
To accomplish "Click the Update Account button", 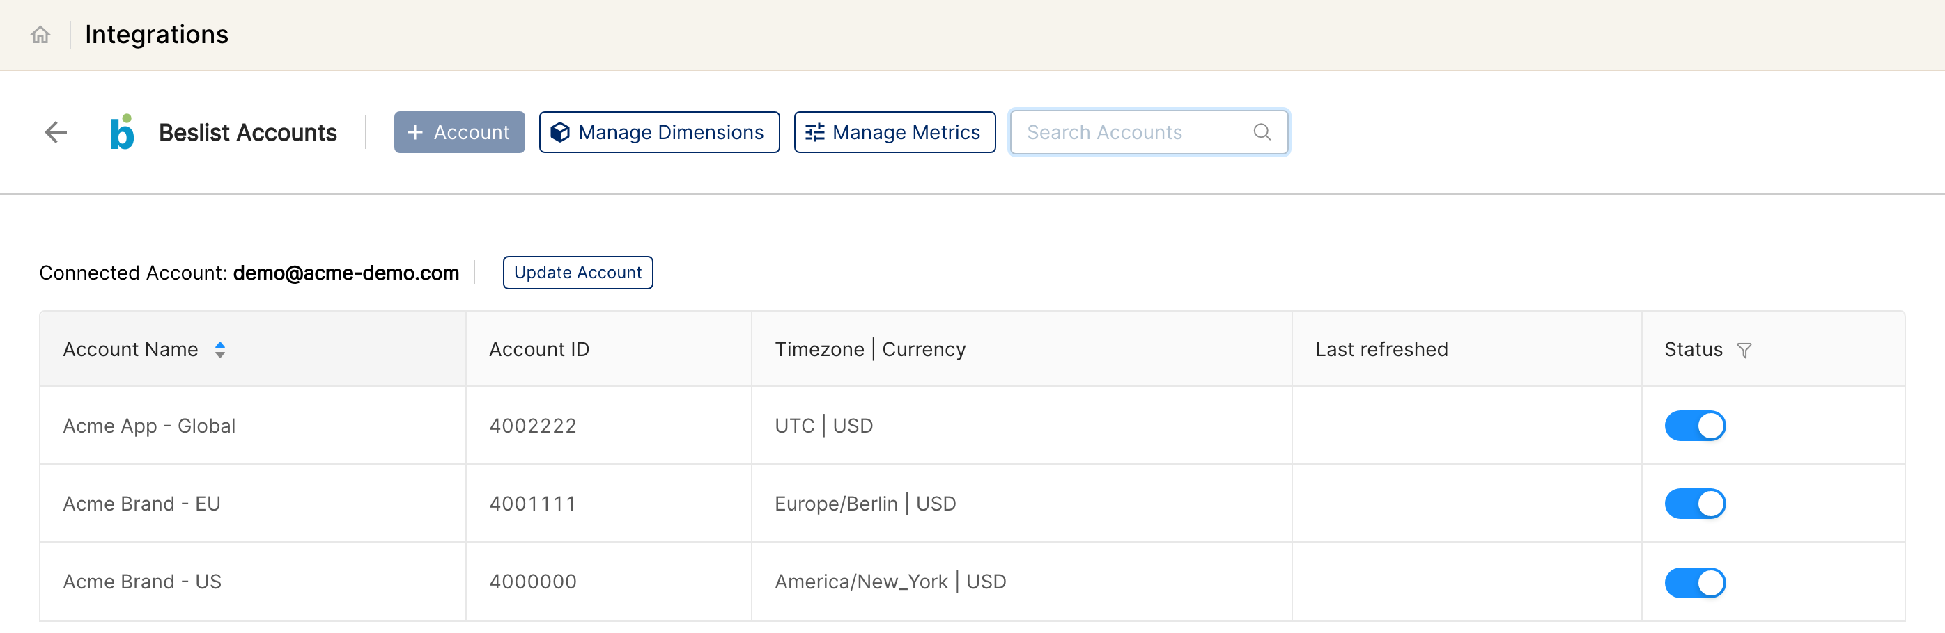I will tap(578, 273).
